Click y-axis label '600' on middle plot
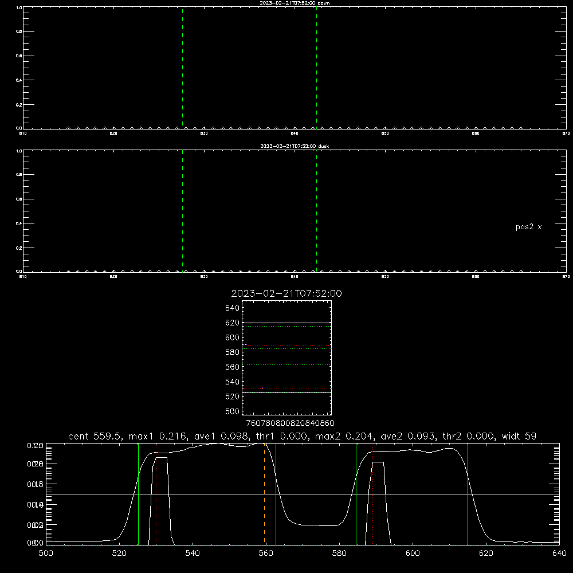The width and height of the screenshot is (573, 573). [233, 337]
